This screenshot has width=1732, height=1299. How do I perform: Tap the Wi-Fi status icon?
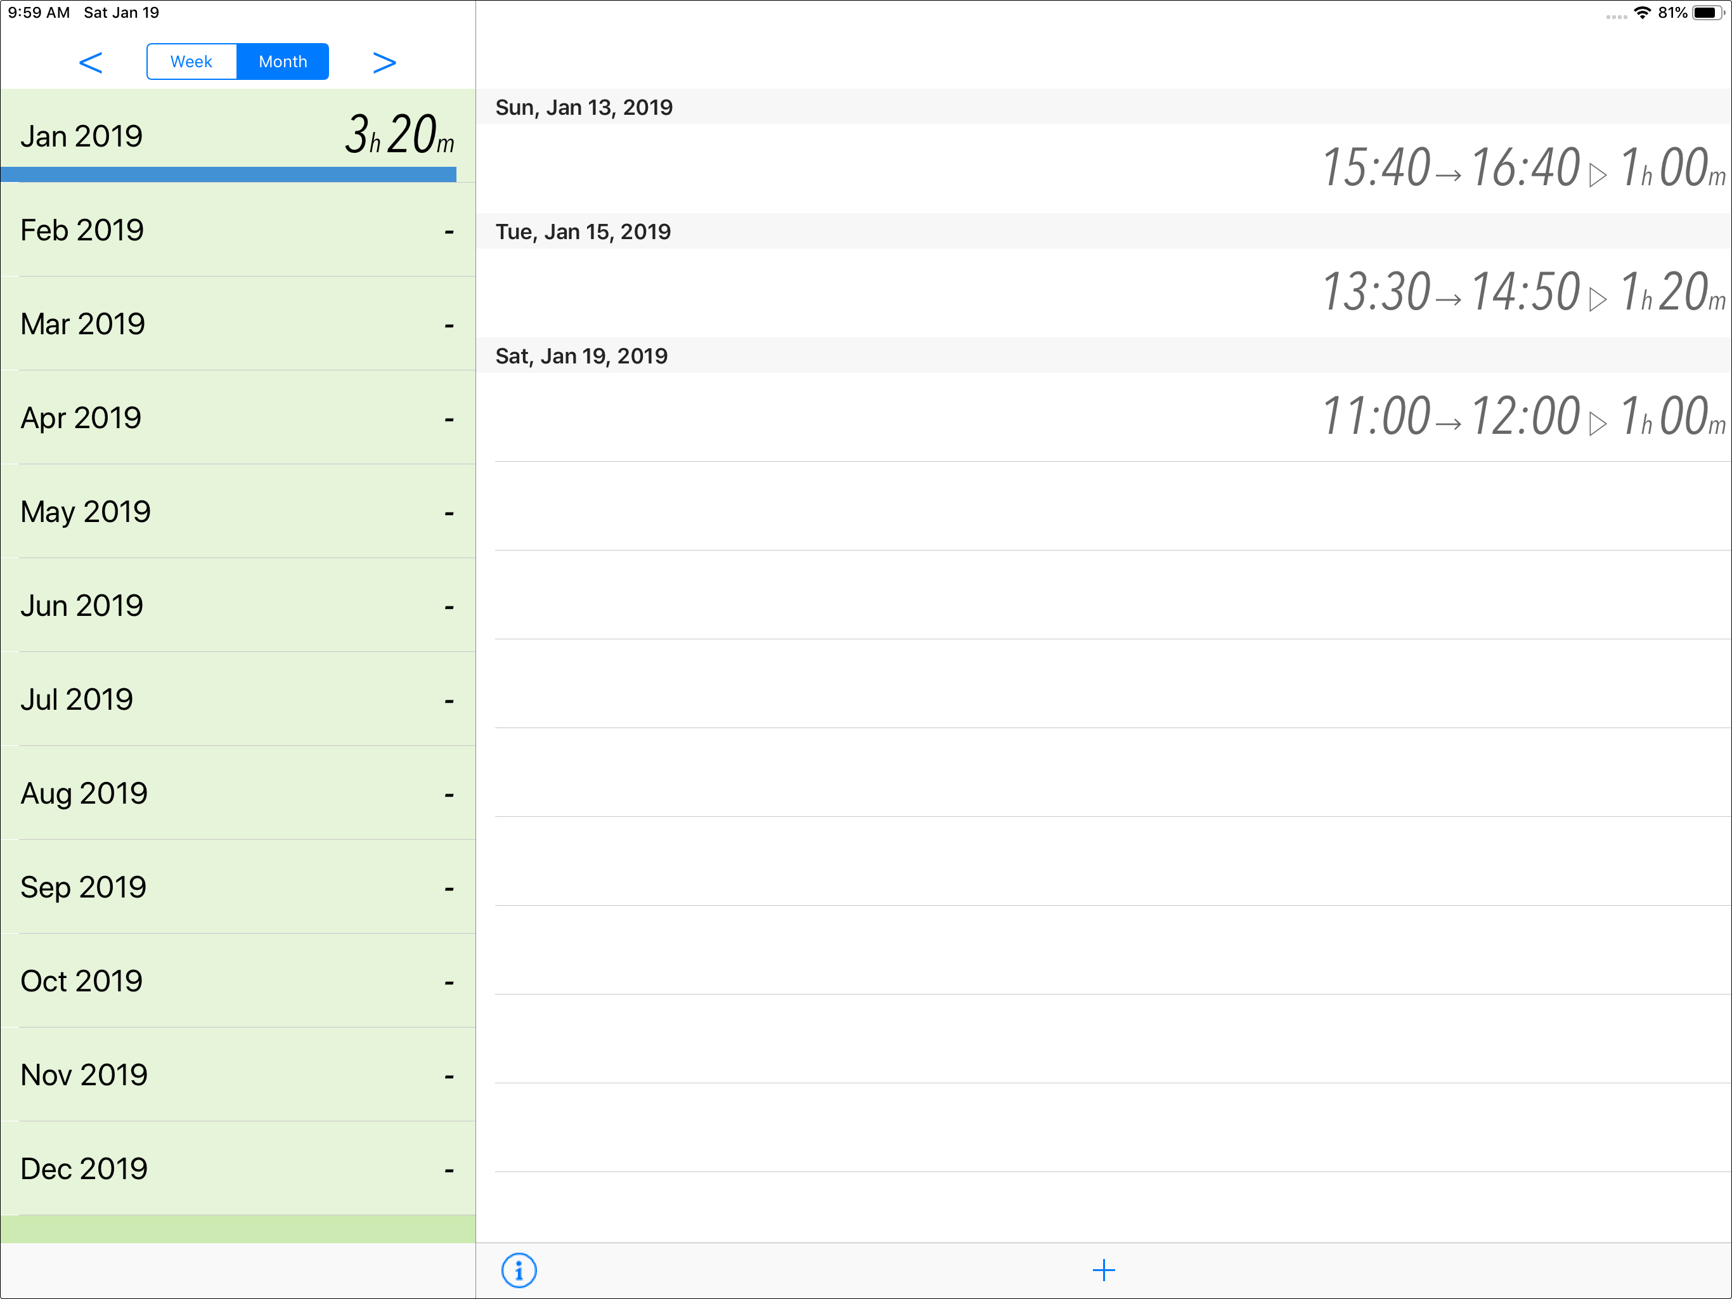click(x=1642, y=13)
